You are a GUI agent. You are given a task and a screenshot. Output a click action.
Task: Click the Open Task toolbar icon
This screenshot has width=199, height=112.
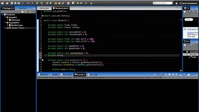pyautogui.click(x=59, y=3)
